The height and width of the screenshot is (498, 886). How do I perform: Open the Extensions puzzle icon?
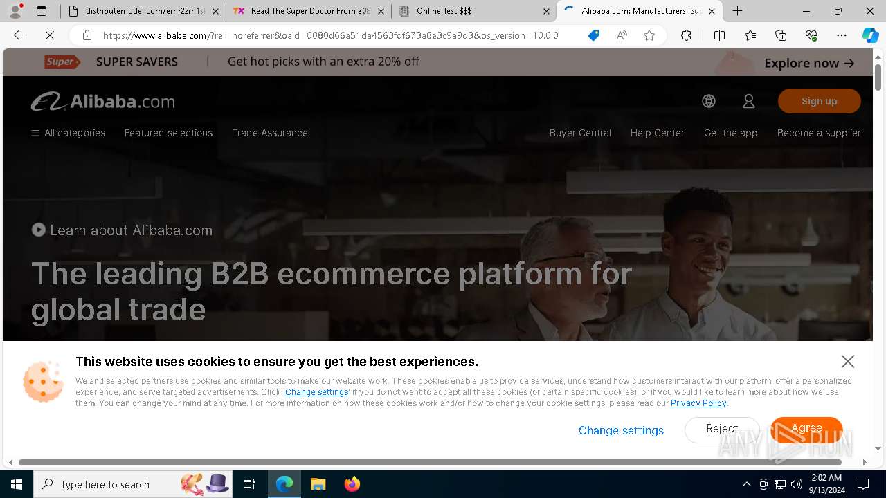(x=686, y=35)
